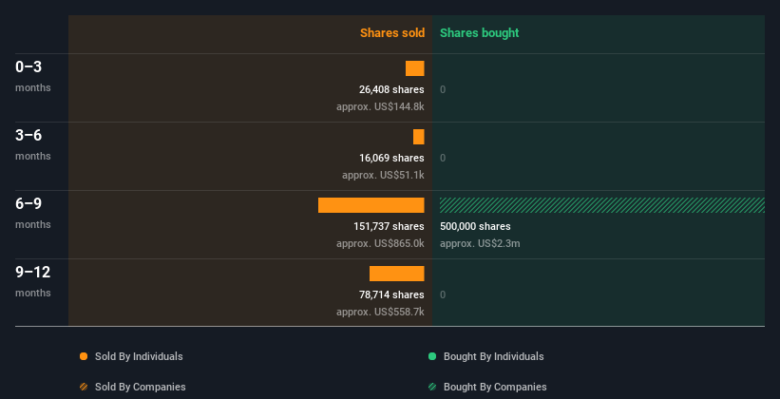This screenshot has height=399, width=780.
Task: Click the approx. US$2.3m value
Action: [x=480, y=244]
